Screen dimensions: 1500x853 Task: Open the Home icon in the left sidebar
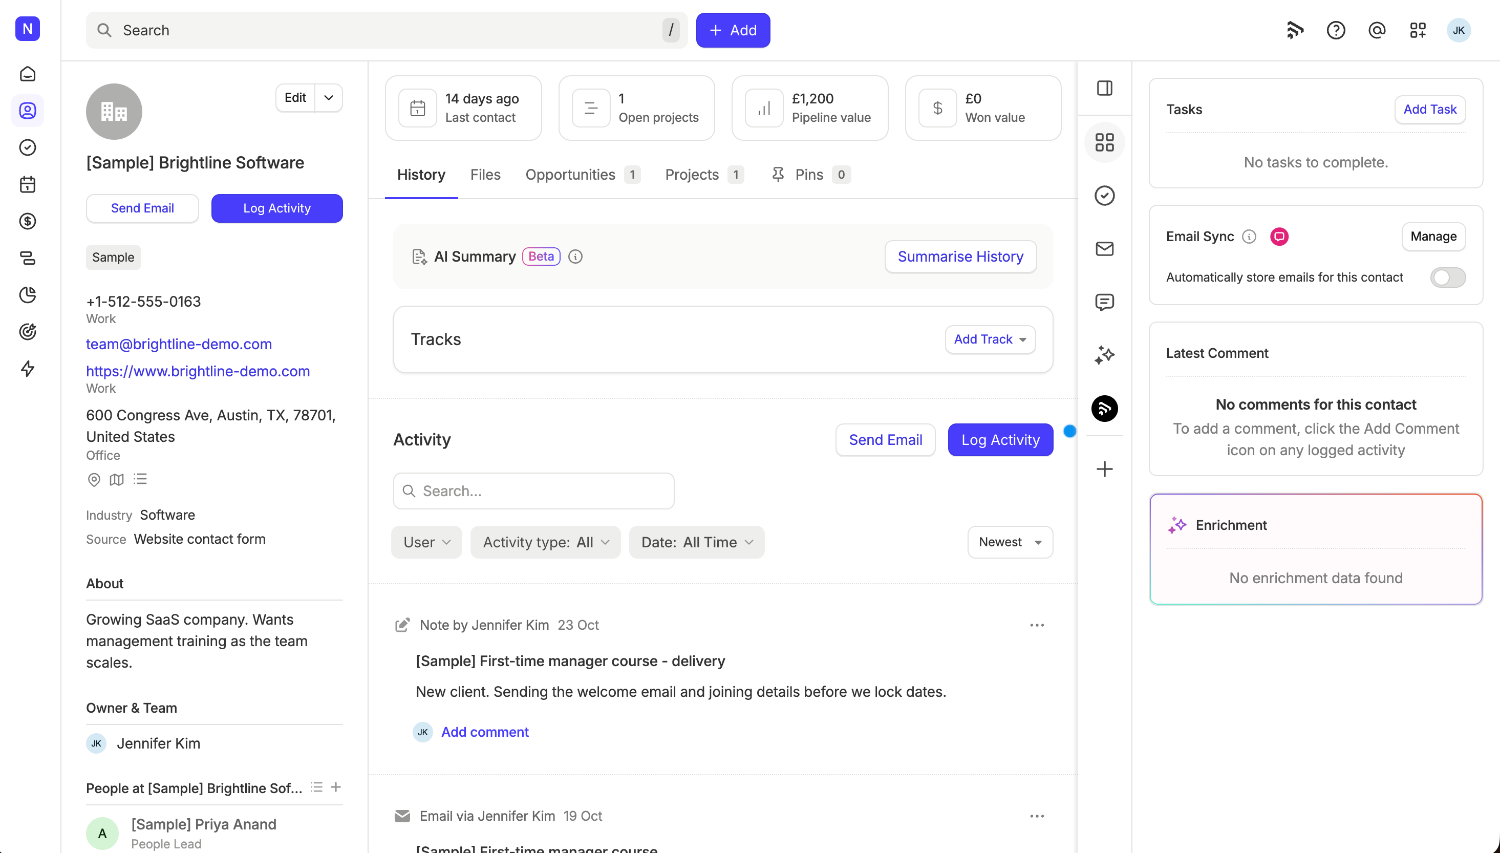pyautogui.click(x=28, y=74)
